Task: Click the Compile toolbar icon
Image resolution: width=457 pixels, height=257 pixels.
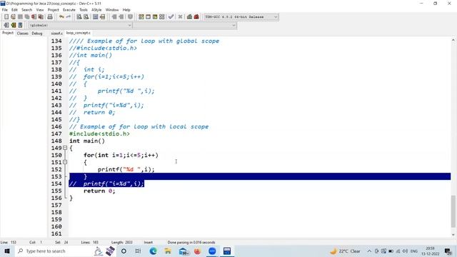Action: click(x=141, y=17)
